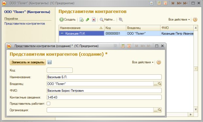Click the Код column header
This screenshot has height=122, width=203.
point(115,28)
